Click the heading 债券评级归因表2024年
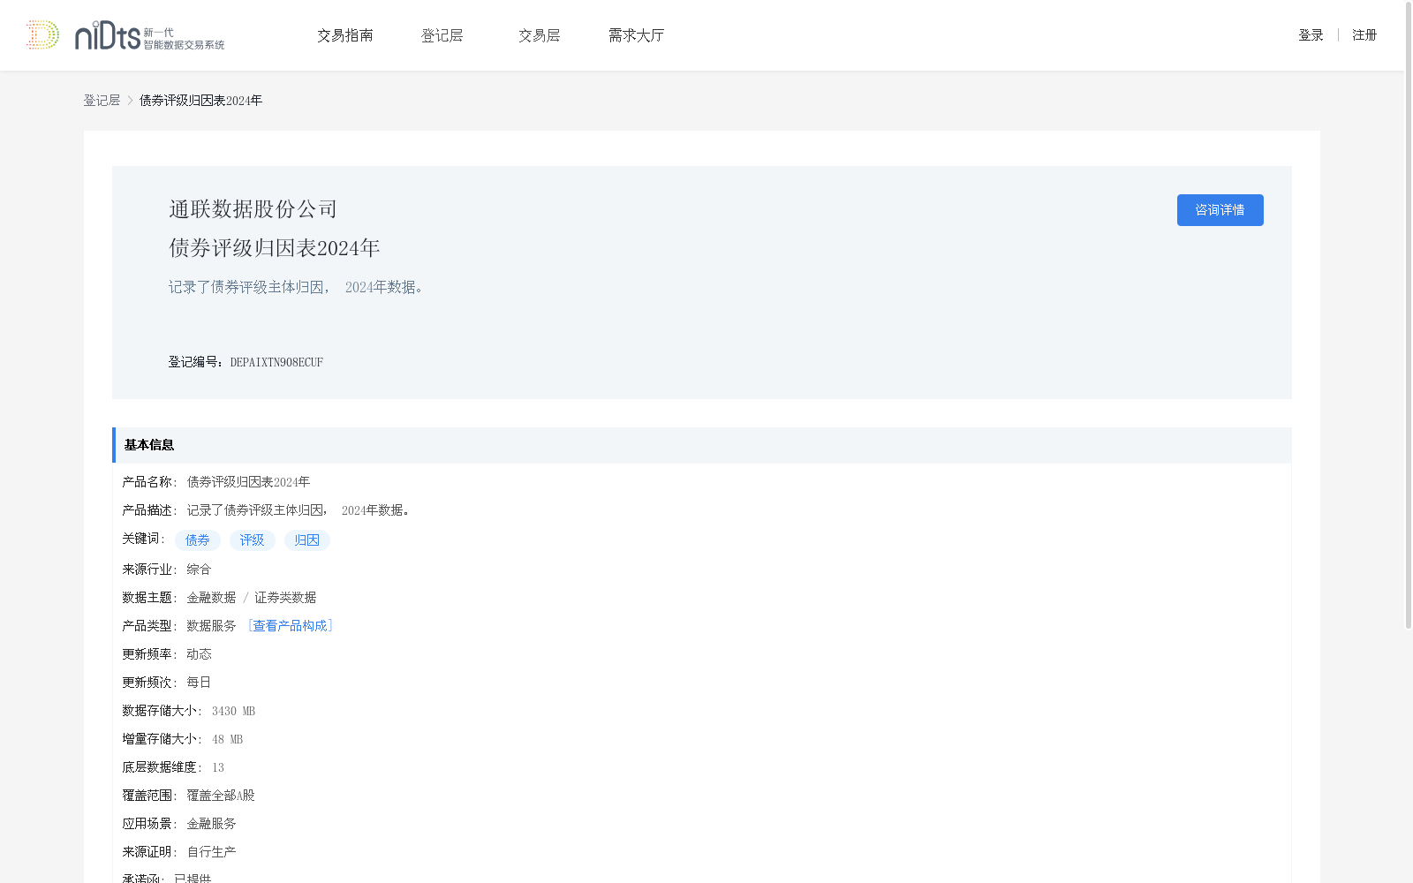Viewport: 1413px width, 883px height. [x=275, y=248]
